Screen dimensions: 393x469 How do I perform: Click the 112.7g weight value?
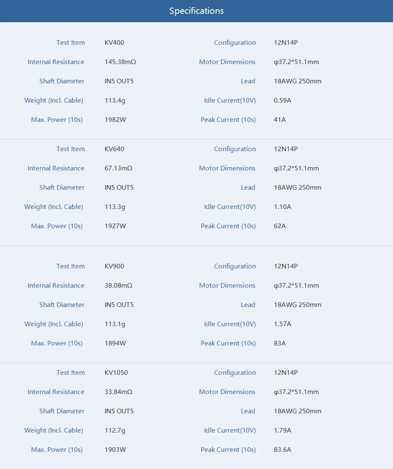coord(115,430)
